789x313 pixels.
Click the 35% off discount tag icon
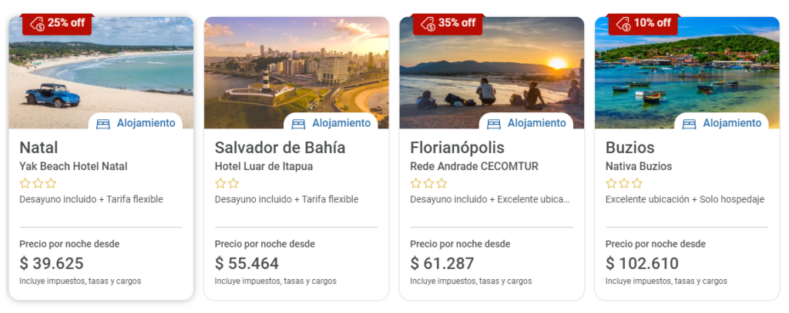click(x=428, y=24)
